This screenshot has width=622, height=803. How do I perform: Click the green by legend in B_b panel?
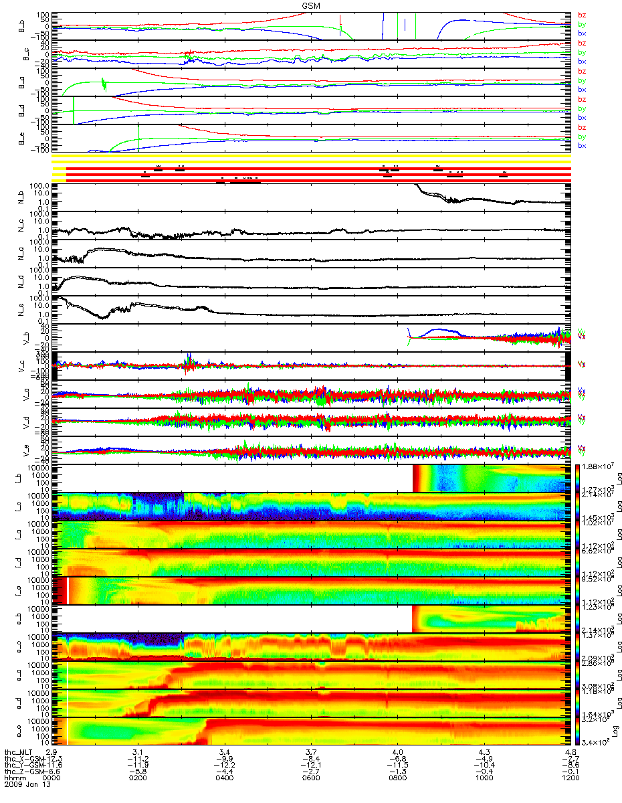tap(582, 24)
